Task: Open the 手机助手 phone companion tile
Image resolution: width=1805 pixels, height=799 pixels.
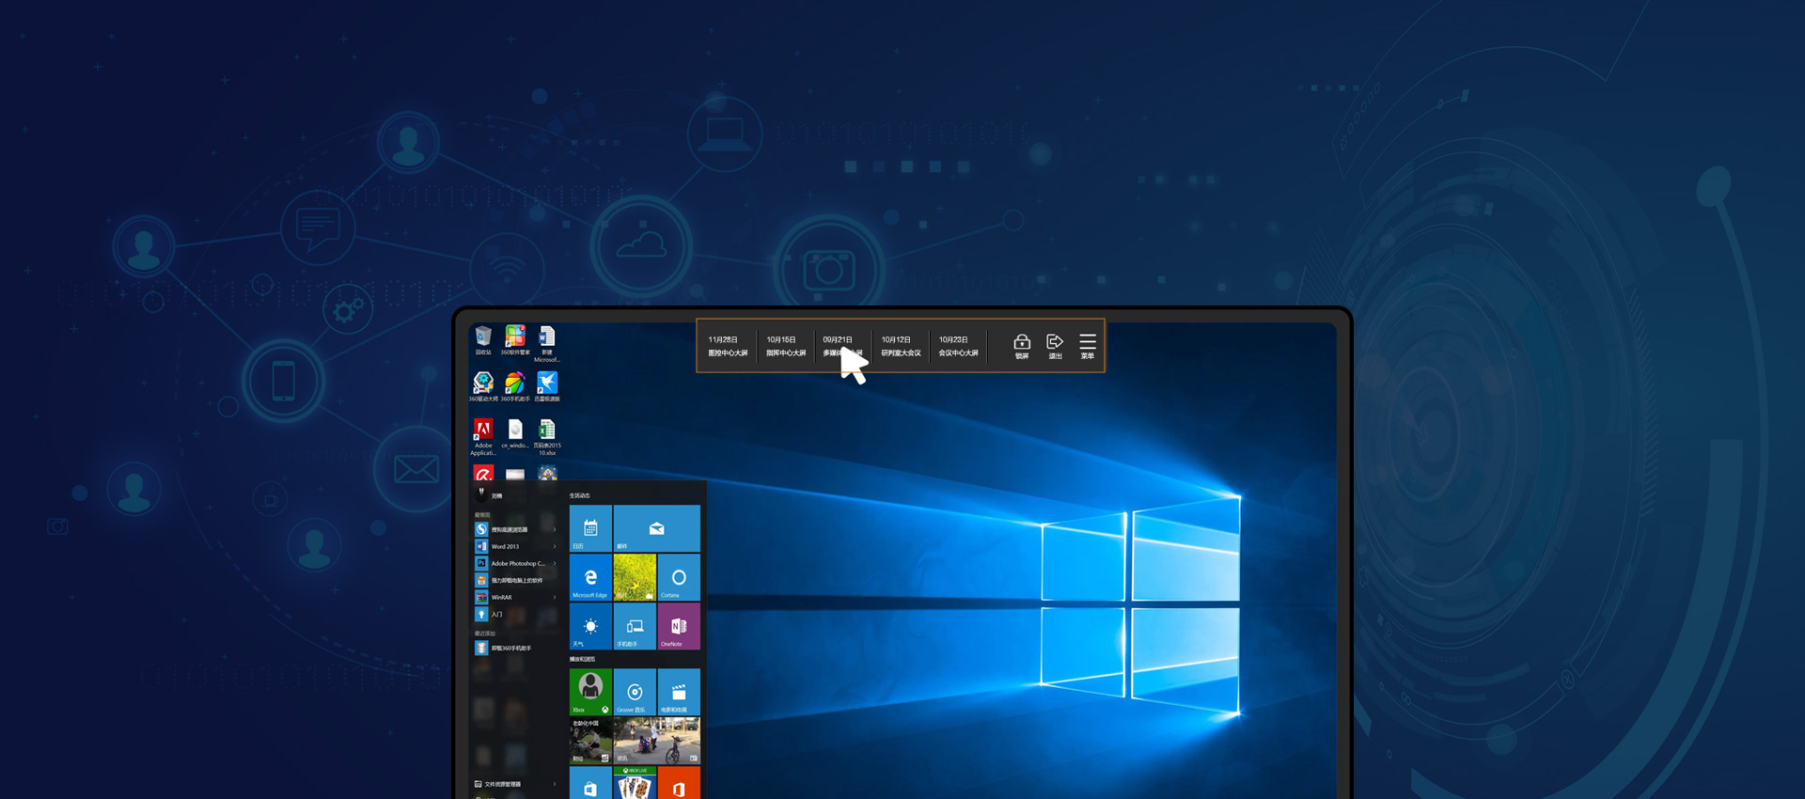Action: [x=635, y=626]
